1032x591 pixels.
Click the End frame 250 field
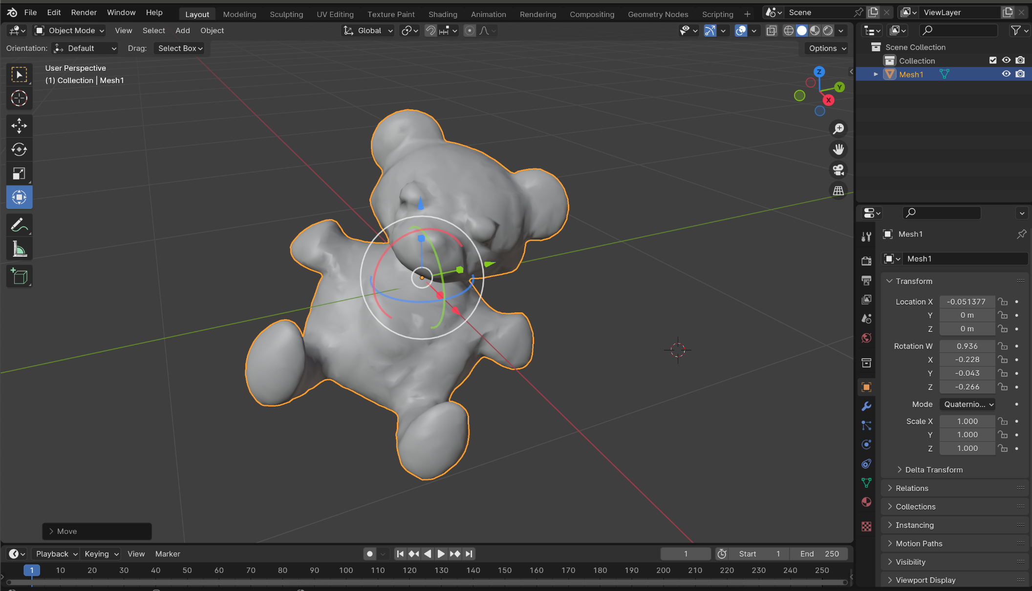click(820, 554)
